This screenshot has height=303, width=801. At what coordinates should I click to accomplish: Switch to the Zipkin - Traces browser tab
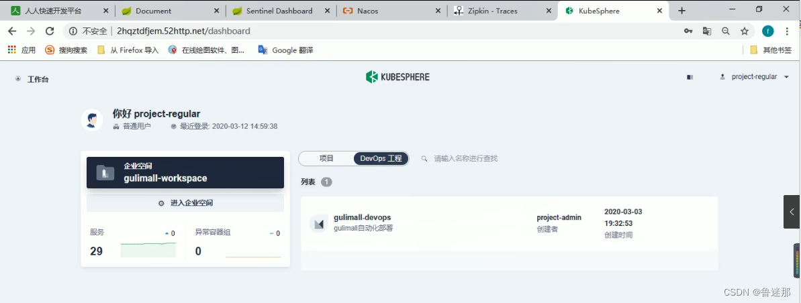coord(492,11)
